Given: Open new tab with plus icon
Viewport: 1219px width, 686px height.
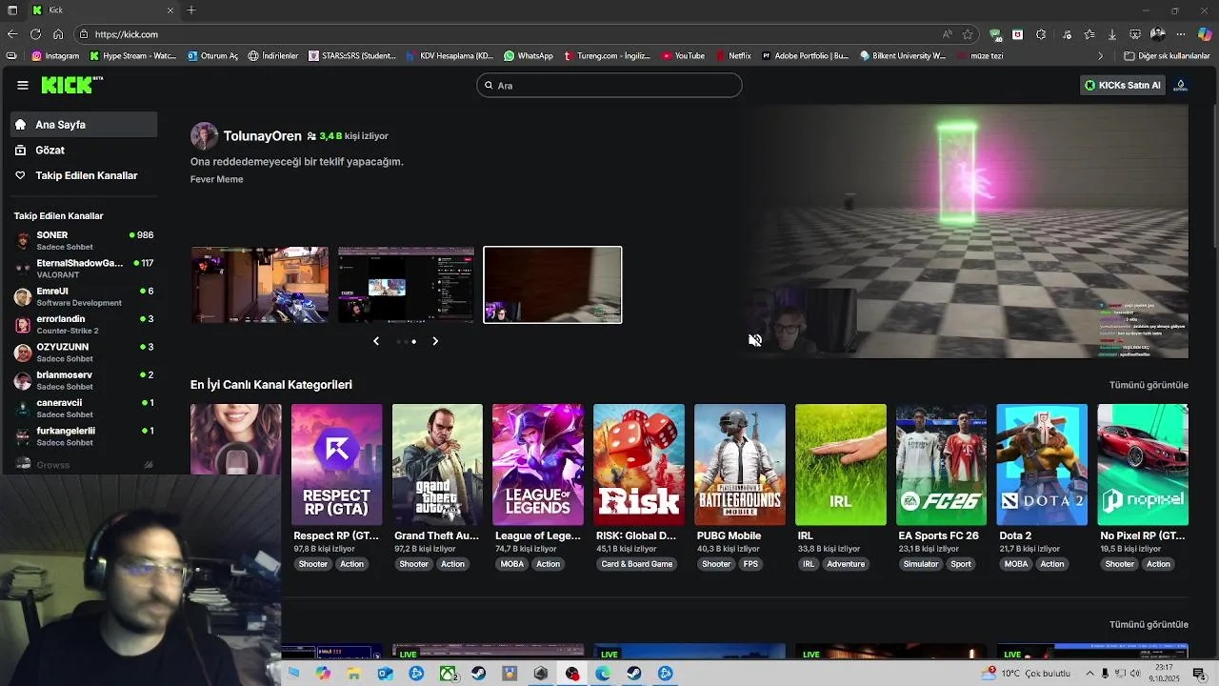Looking at the screenshot, I should point(191,10).
